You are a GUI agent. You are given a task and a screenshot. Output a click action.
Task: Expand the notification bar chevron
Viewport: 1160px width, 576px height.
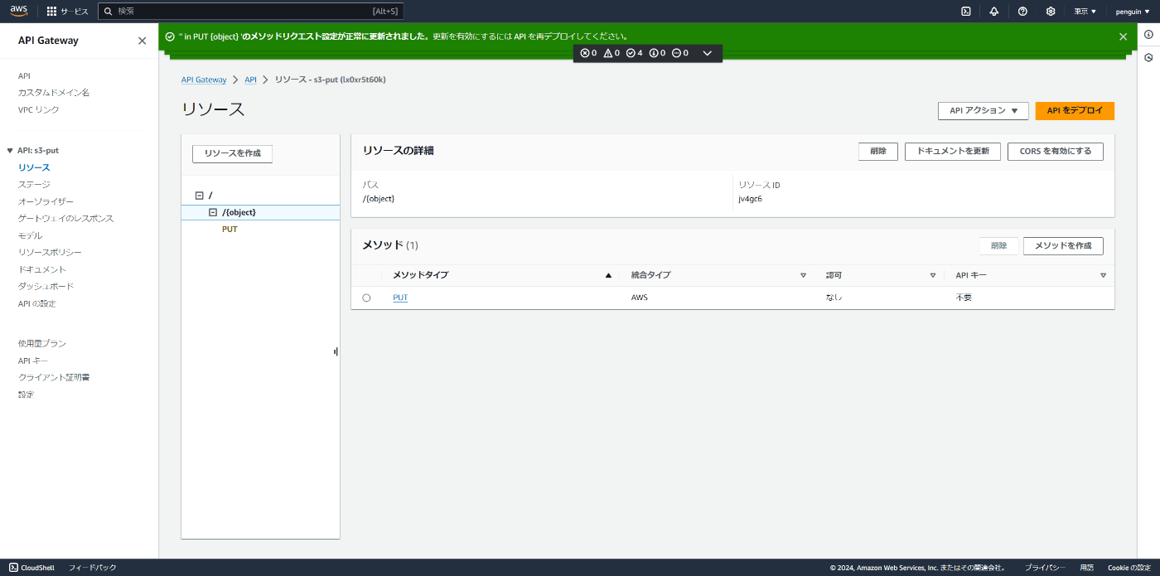coord(707,53)
